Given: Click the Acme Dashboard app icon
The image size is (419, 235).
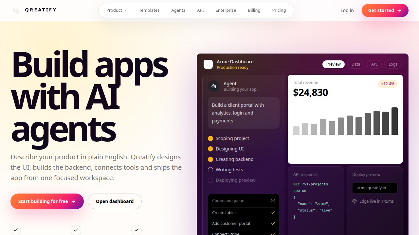Looking at the screenshot, I should click(x=208, y=64).
